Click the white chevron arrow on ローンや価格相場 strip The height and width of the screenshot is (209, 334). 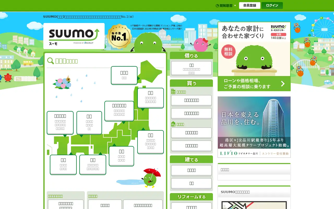283,84
